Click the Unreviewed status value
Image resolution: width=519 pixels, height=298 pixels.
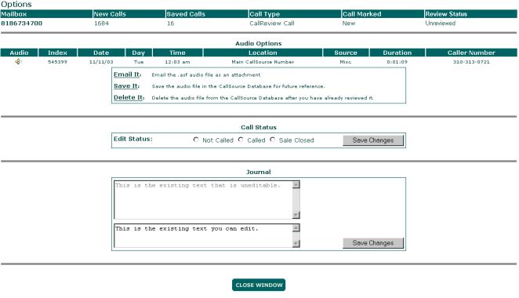tap(441, 24)
